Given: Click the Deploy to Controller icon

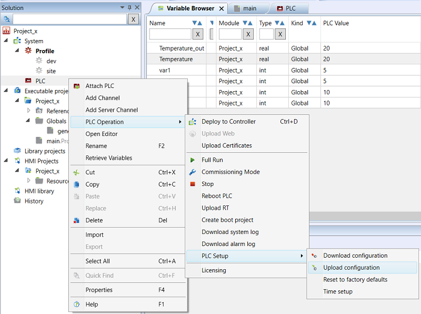Looking at the screenshot, I should click(x=192, y=122).
